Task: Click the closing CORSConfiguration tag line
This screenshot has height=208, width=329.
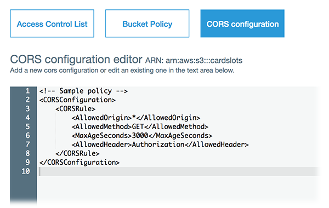Action: pos(80,163)
